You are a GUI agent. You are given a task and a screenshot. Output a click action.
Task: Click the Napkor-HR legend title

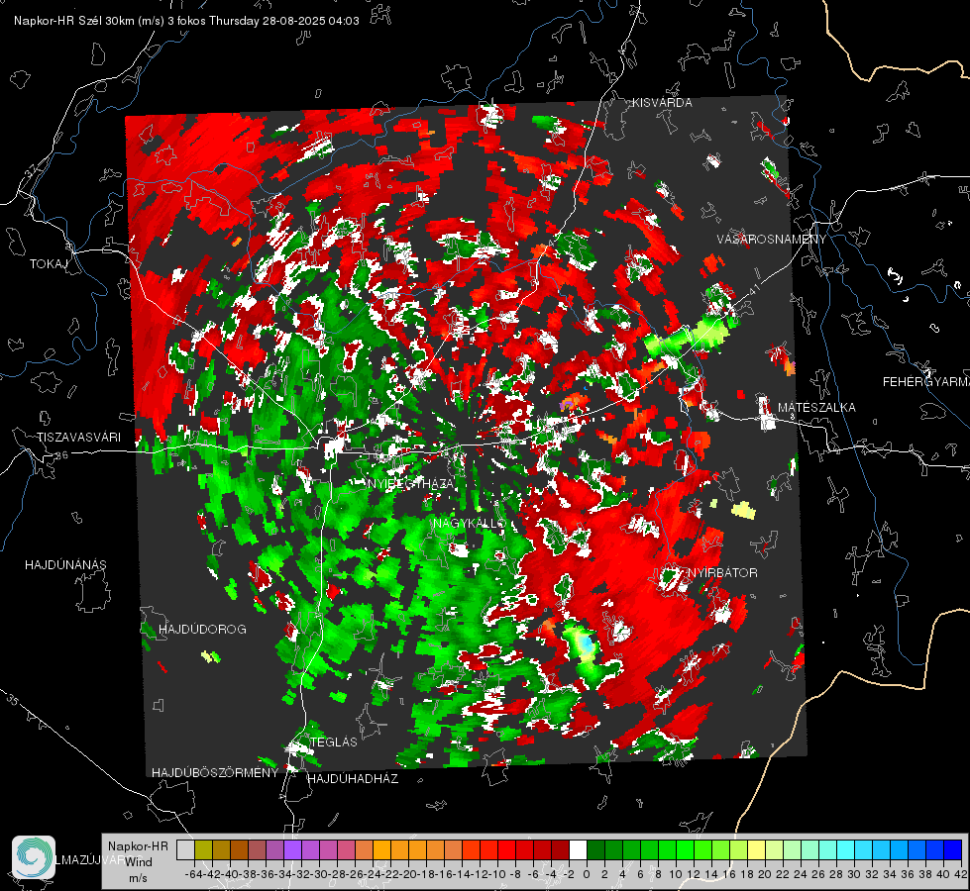tap(138, 846)
